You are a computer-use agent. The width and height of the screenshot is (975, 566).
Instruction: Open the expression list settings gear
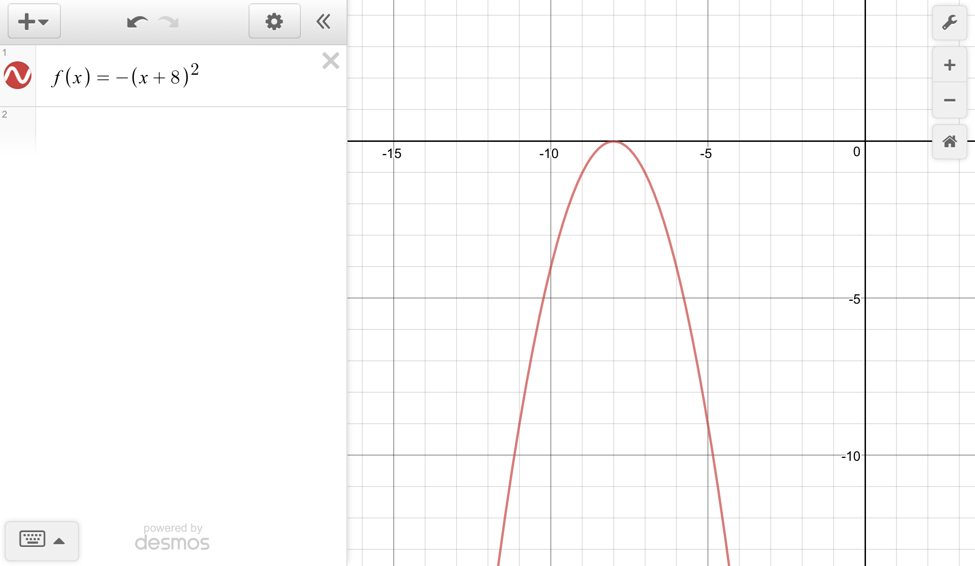pos(274,21)
